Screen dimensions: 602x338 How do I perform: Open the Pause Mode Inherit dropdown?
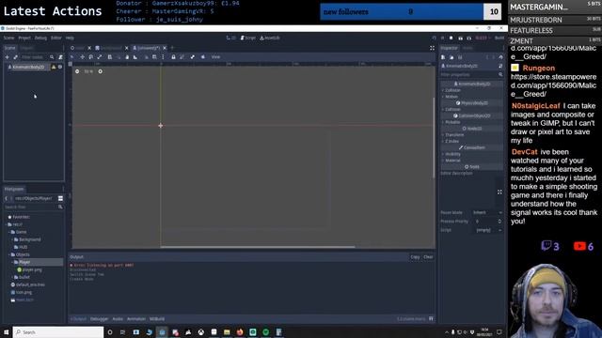click(487, 213)
